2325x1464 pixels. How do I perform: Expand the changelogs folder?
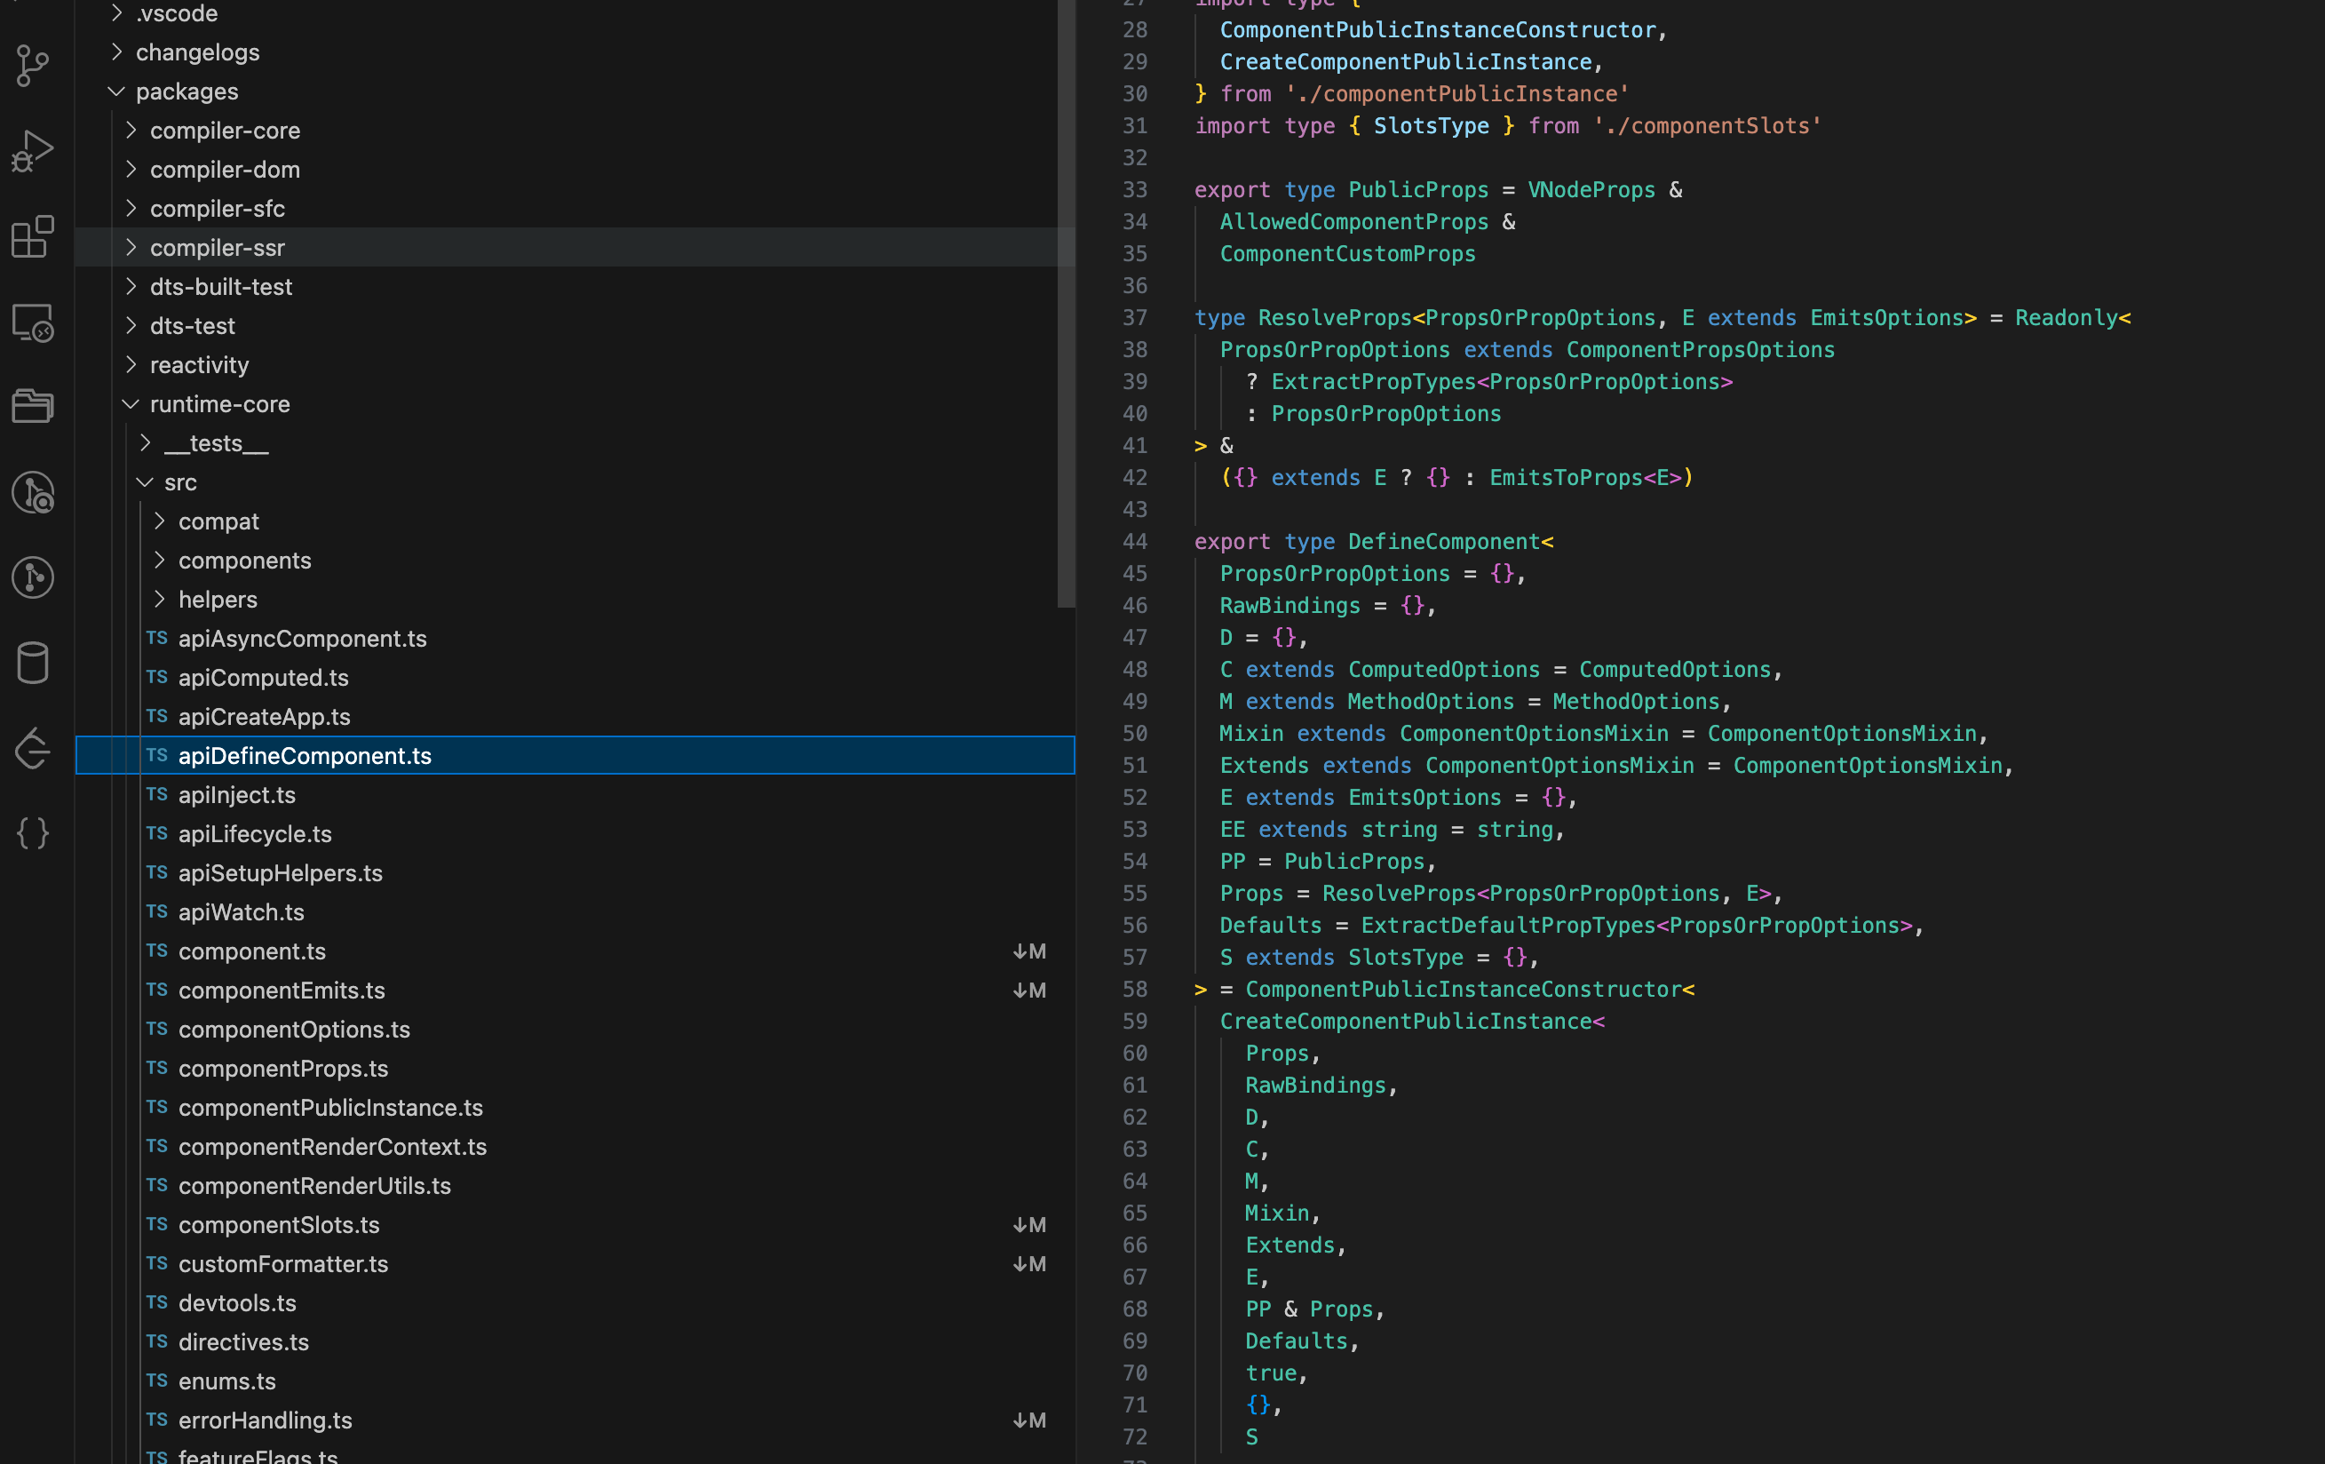pos(117,52)
